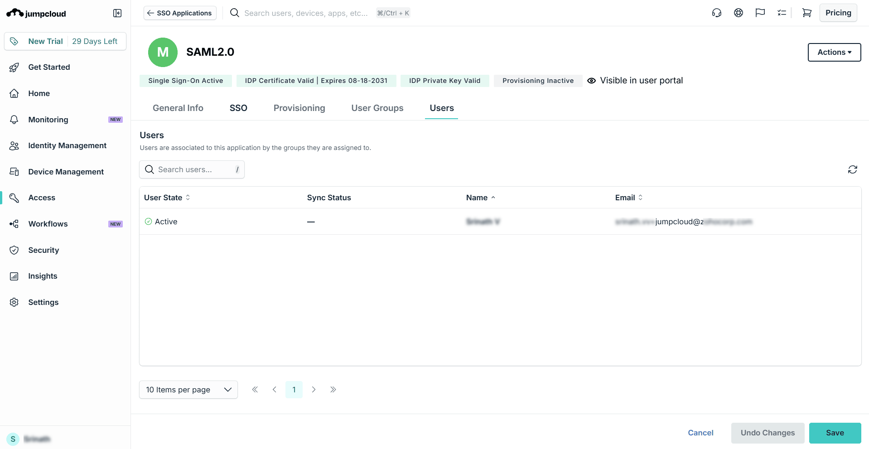Click the flag announcements icon
869x449 pixels.
[760, 13]
